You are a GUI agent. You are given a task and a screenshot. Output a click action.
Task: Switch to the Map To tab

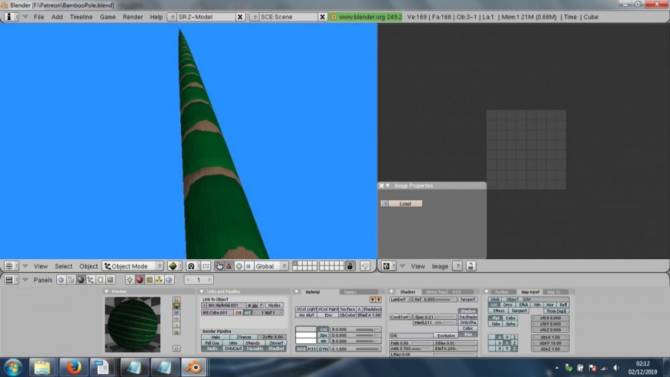click(555, 292)
